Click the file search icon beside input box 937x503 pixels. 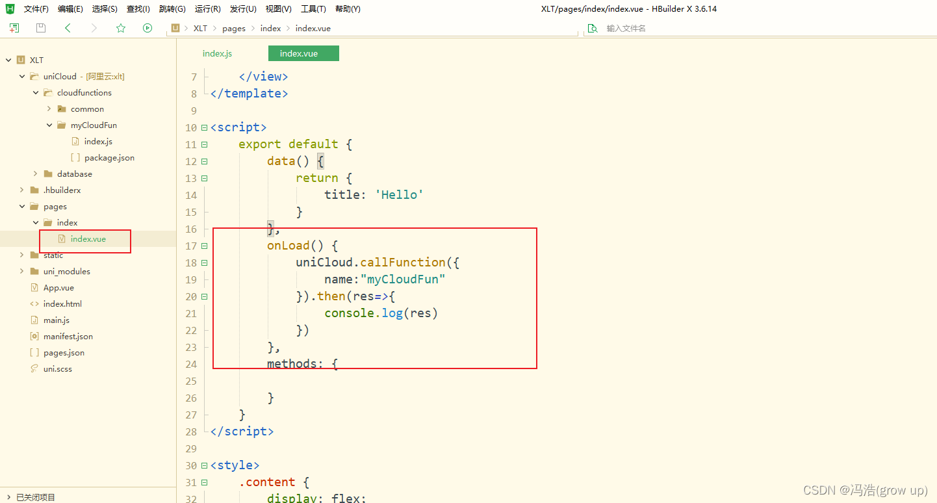[x=593, y=28]
